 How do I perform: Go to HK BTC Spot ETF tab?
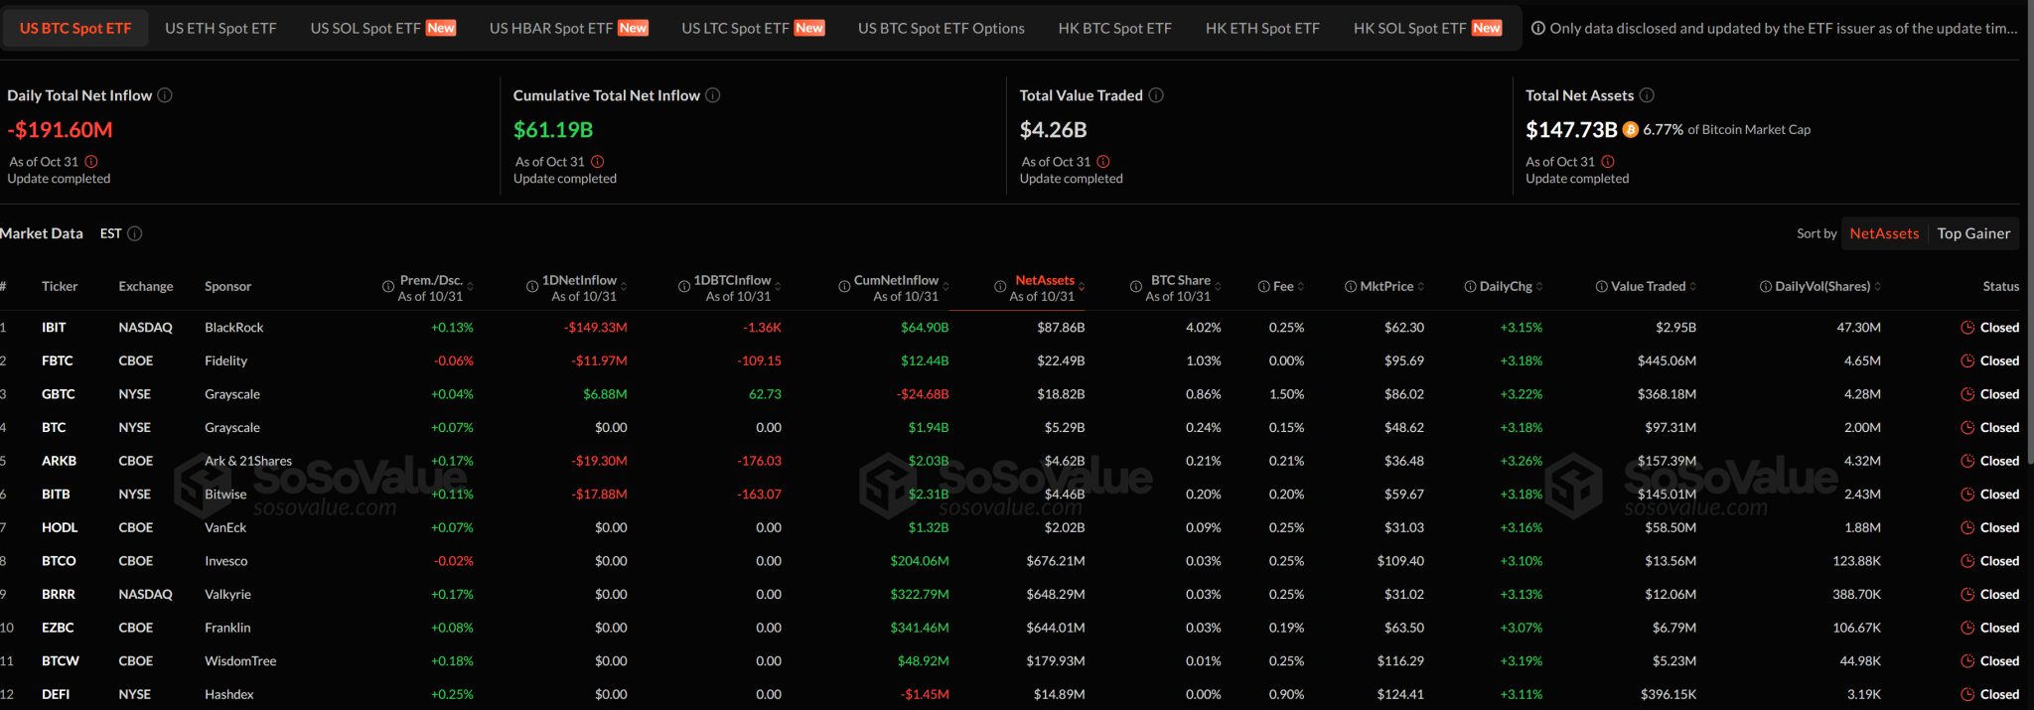[x=1115, y=28]
